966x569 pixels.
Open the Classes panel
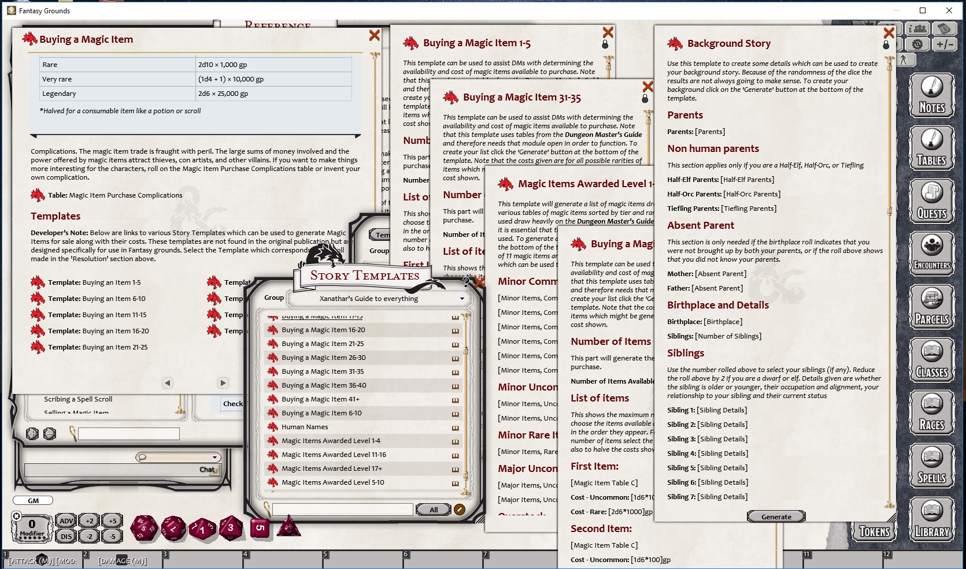[x=931, y=359]
